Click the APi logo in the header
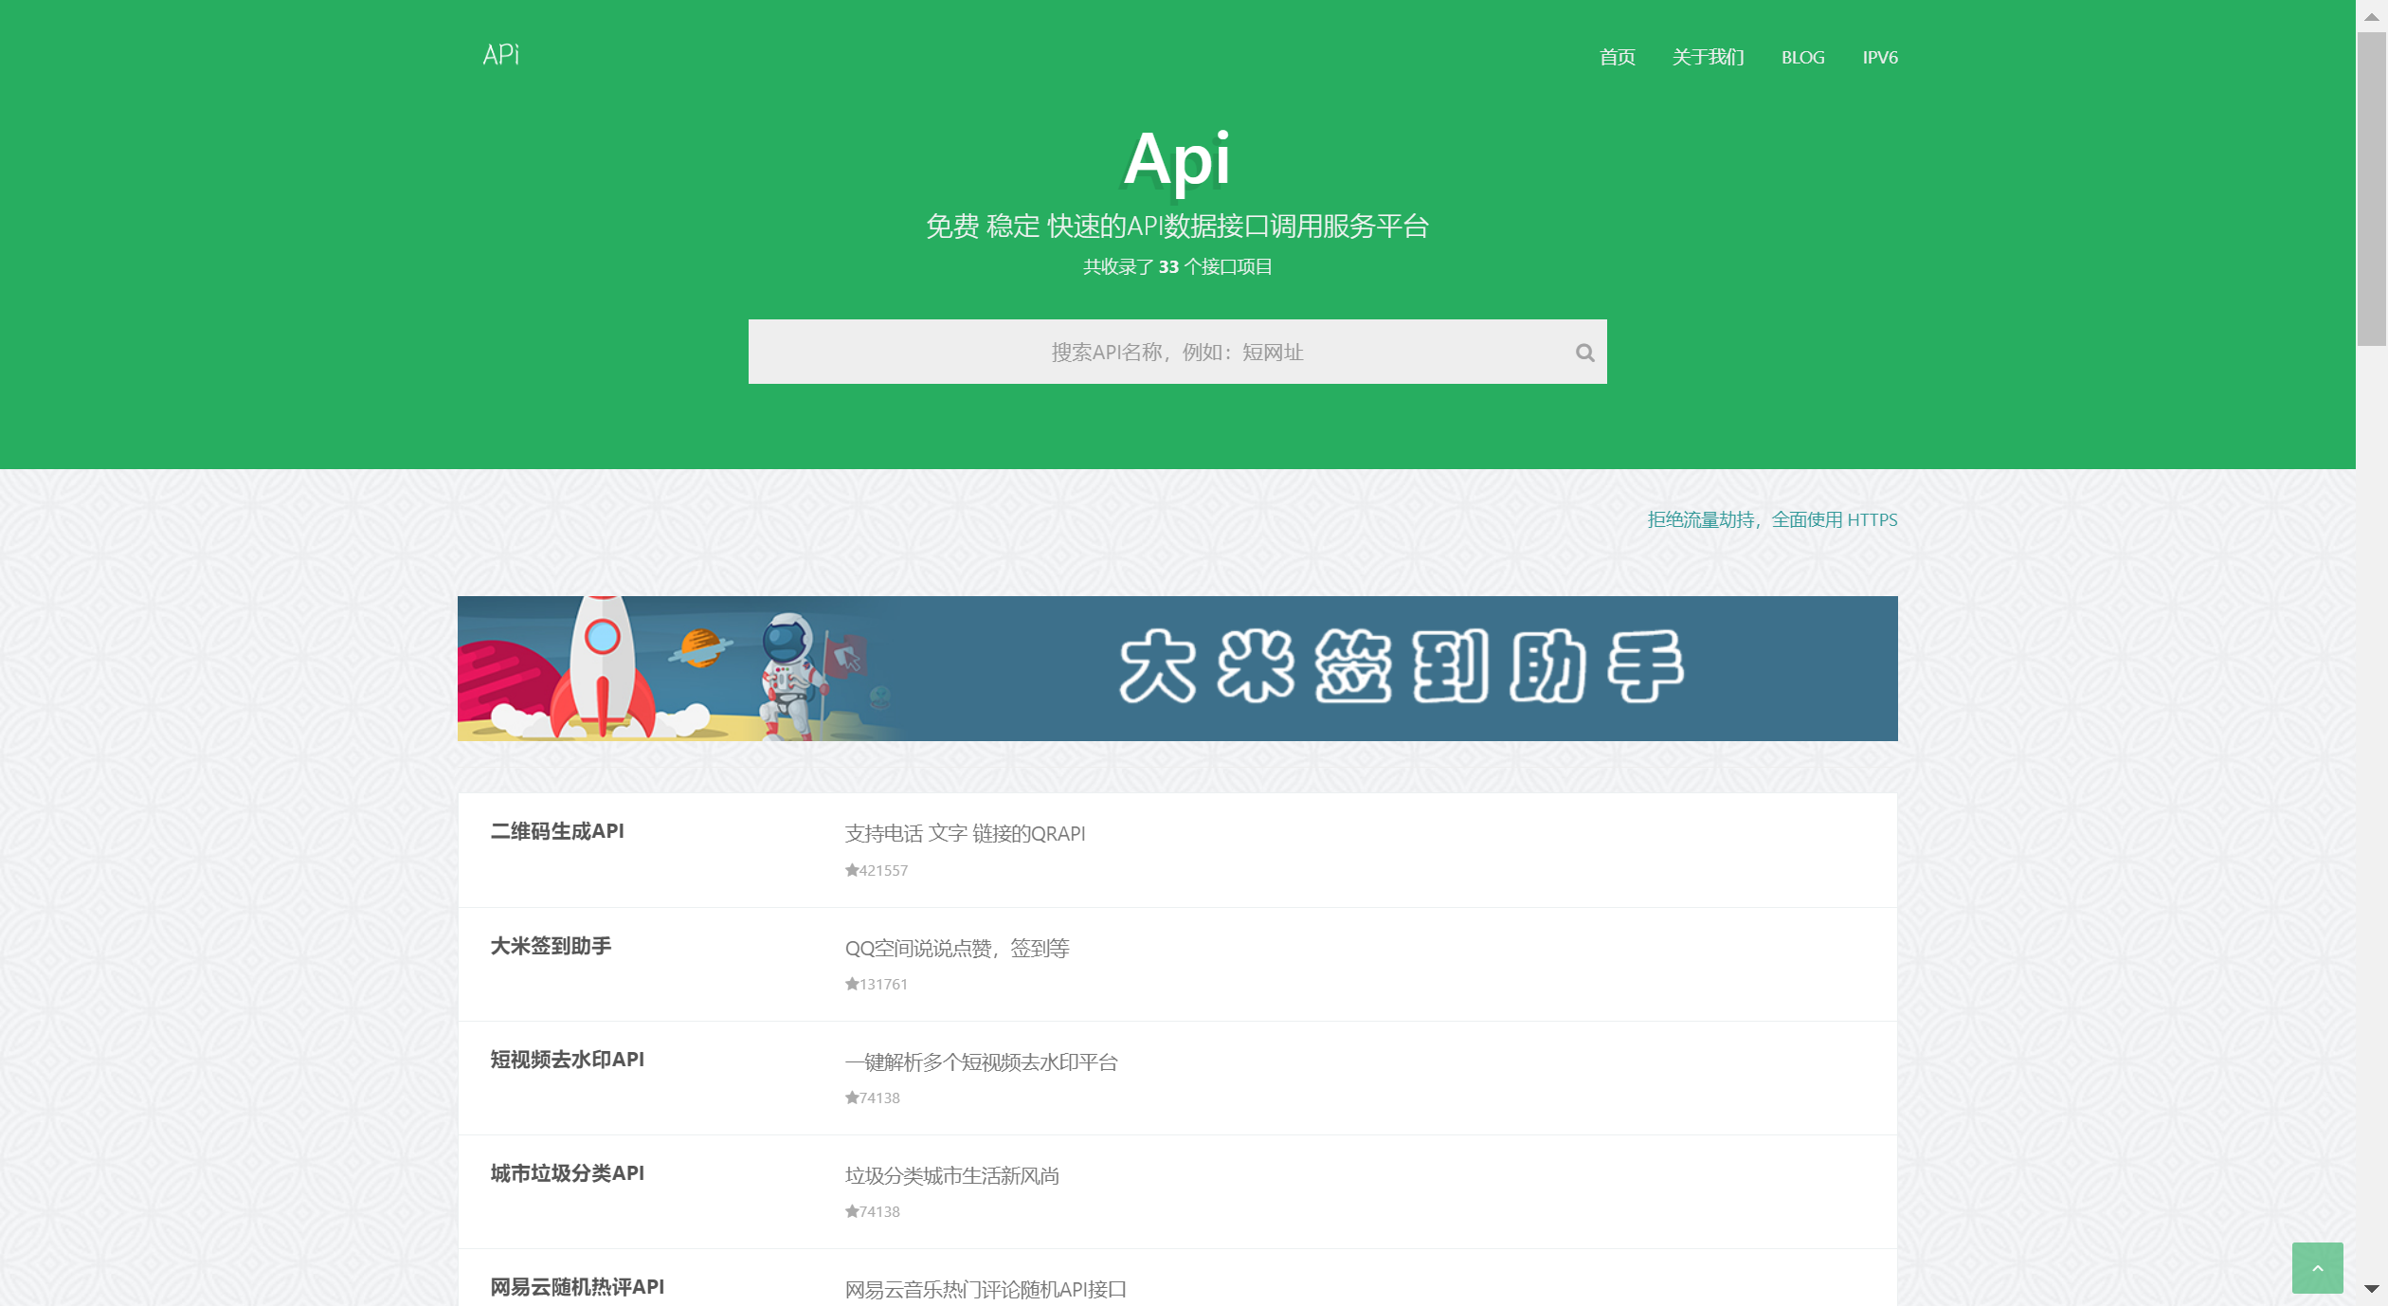The image size is (2388, 1306). [x=501, y=55]
